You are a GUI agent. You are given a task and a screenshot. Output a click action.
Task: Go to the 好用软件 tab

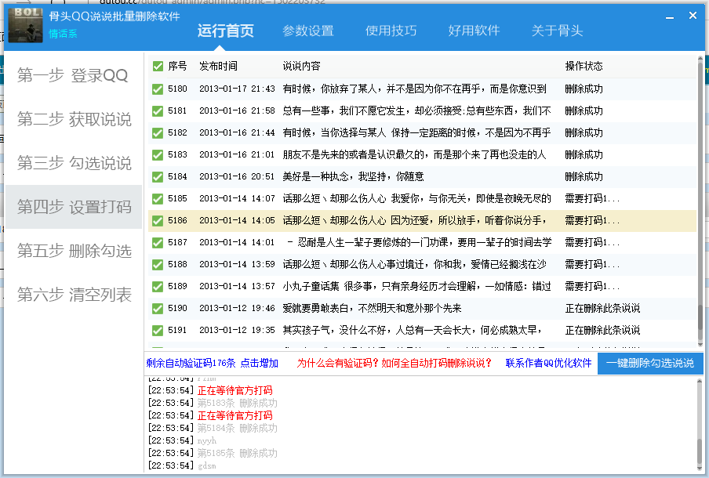coord(474,31)
